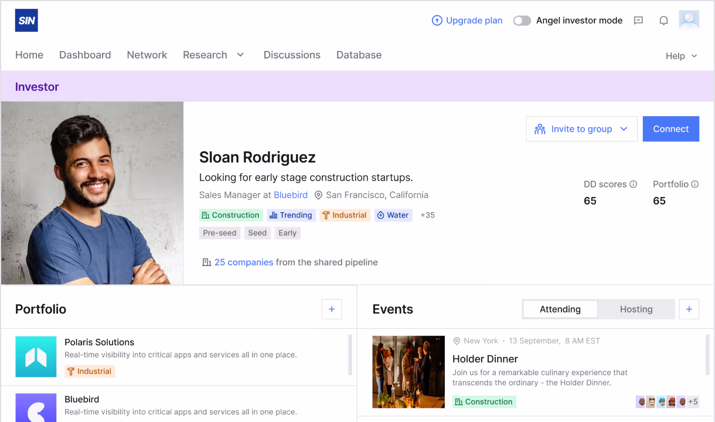
Task: Open the Help dropdown
Action: click(682, 56)
